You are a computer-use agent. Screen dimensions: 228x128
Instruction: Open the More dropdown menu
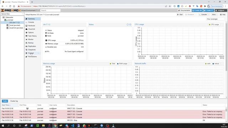[x=214, y=15]
